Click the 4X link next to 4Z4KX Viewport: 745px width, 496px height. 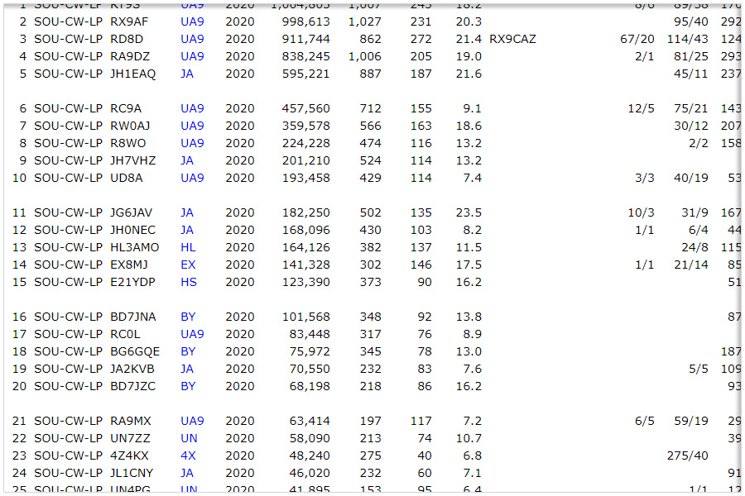click(188, 455)
